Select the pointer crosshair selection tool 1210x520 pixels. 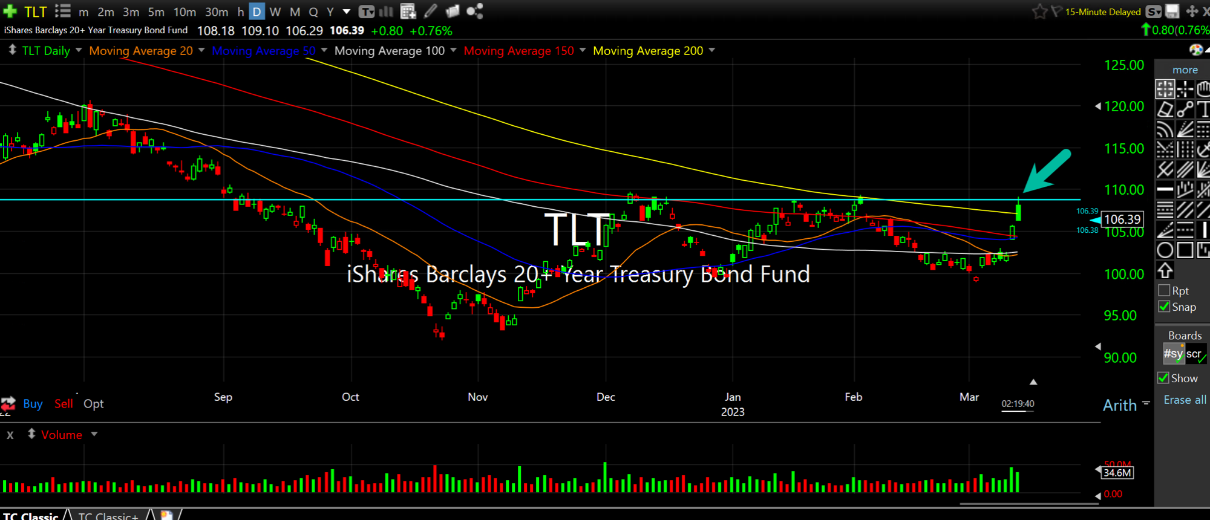tap(1165, 89)
